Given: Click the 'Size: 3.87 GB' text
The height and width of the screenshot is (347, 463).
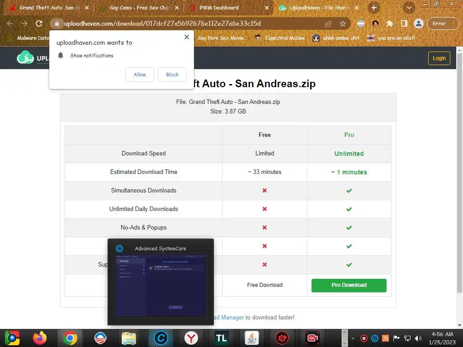Looking at the screenshot, I should click(x=228, y=111).
